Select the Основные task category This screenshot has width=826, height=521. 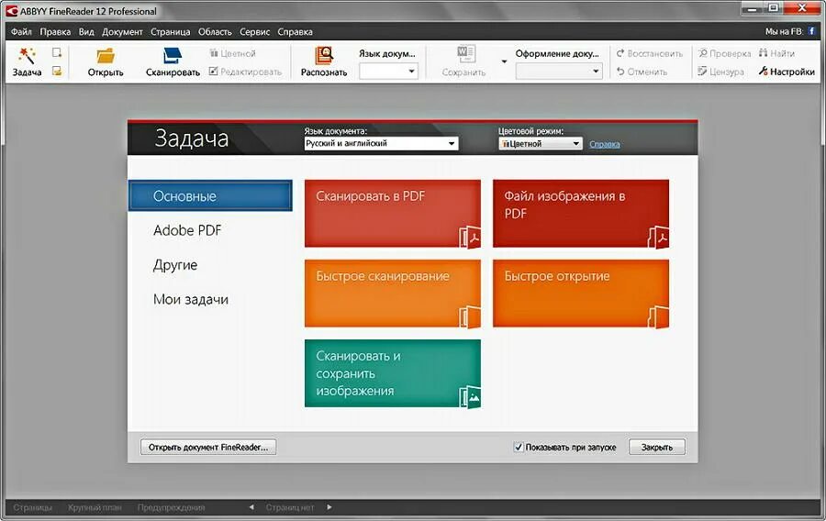pos(210,195)
